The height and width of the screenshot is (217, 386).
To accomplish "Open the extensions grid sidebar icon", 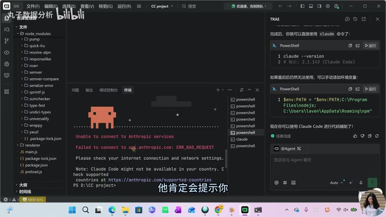I will 7,92.
